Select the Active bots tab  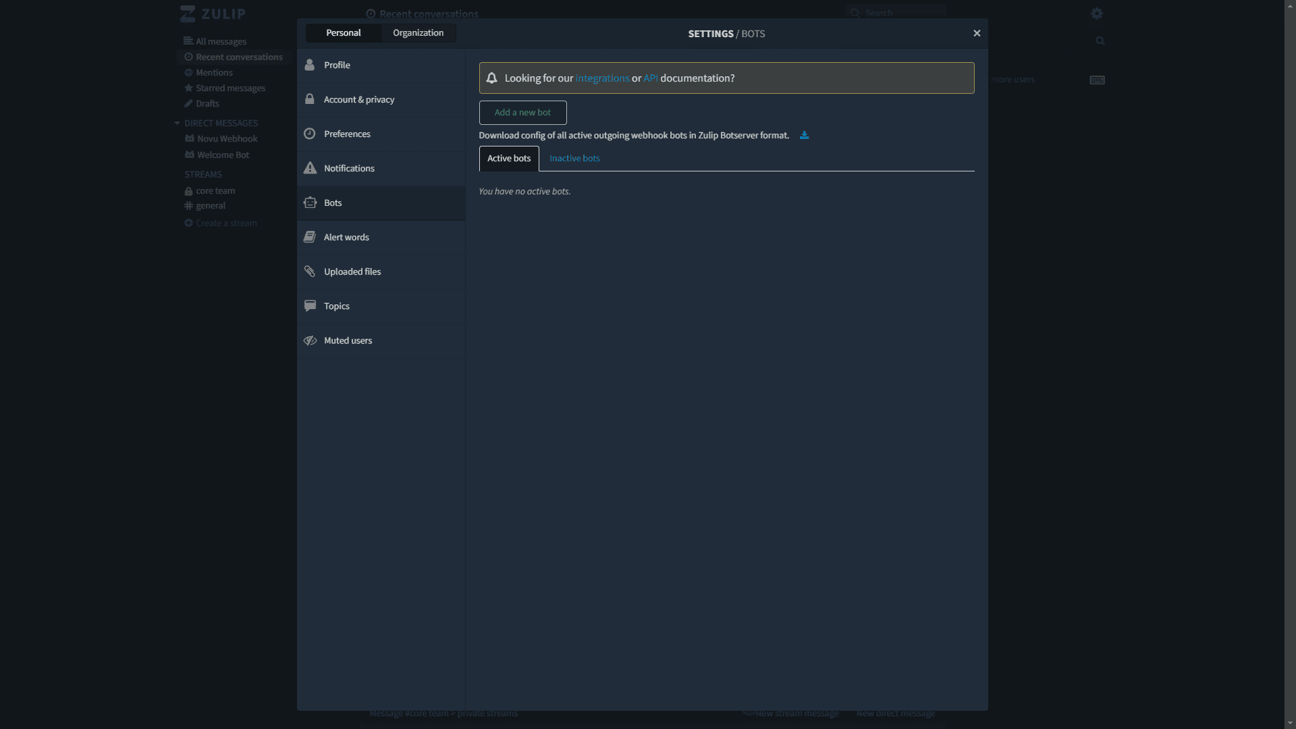[509, 159]
